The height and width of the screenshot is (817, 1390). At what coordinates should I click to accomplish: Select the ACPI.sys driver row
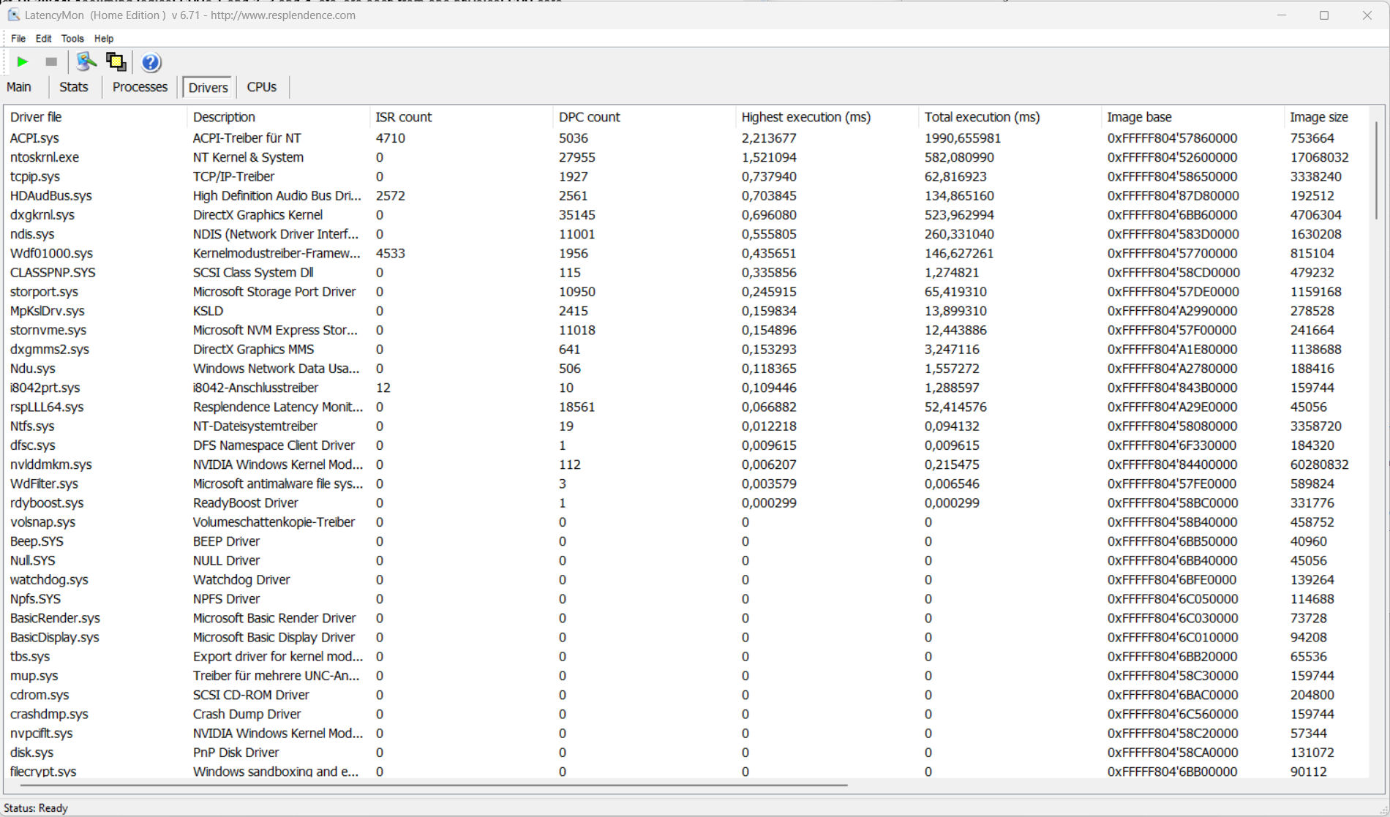click(34, 138)
